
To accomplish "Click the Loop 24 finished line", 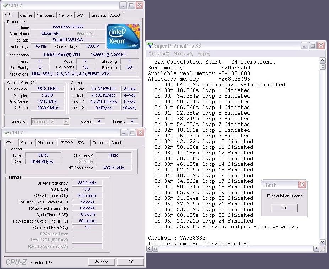I will pyautogui.click(x=204, y=221).
